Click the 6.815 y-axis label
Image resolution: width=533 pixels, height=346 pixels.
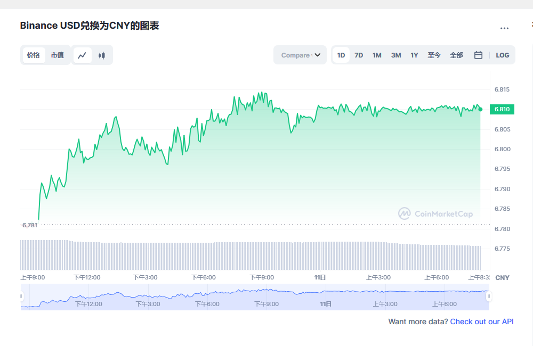[502, 89]
